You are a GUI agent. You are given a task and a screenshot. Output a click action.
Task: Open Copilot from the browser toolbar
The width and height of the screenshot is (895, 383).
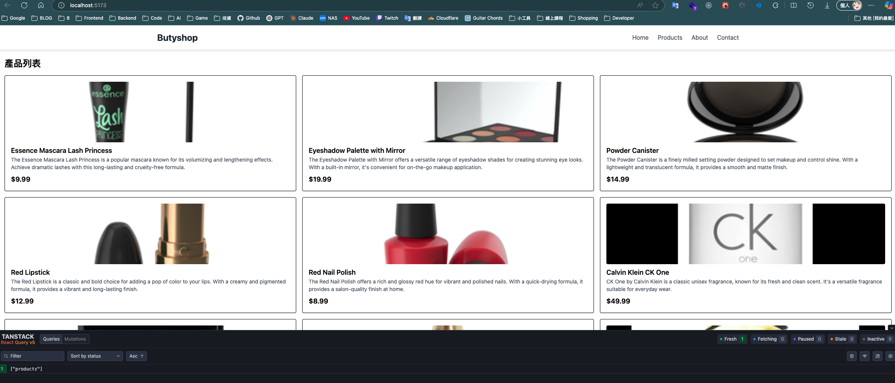pos(888,5)
